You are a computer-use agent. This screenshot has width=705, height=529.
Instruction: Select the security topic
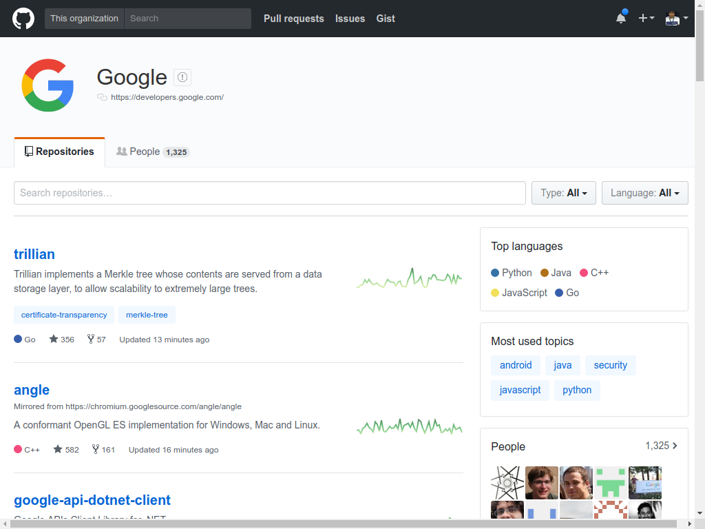[610, 365]
